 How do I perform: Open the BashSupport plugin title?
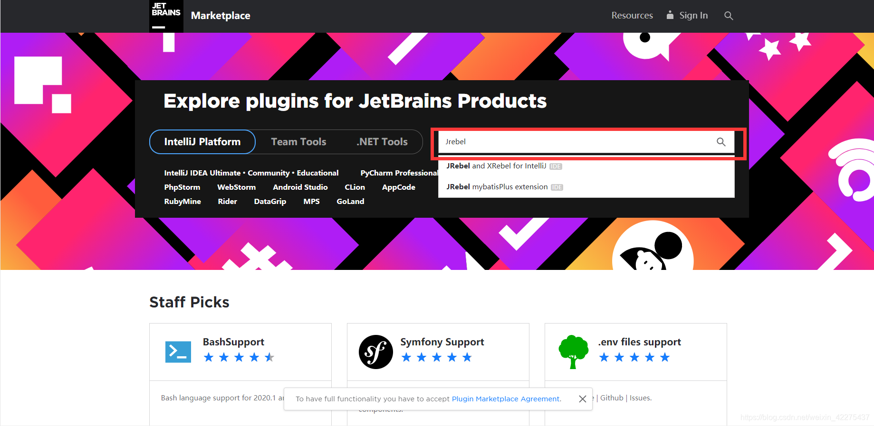coord(233,342)
